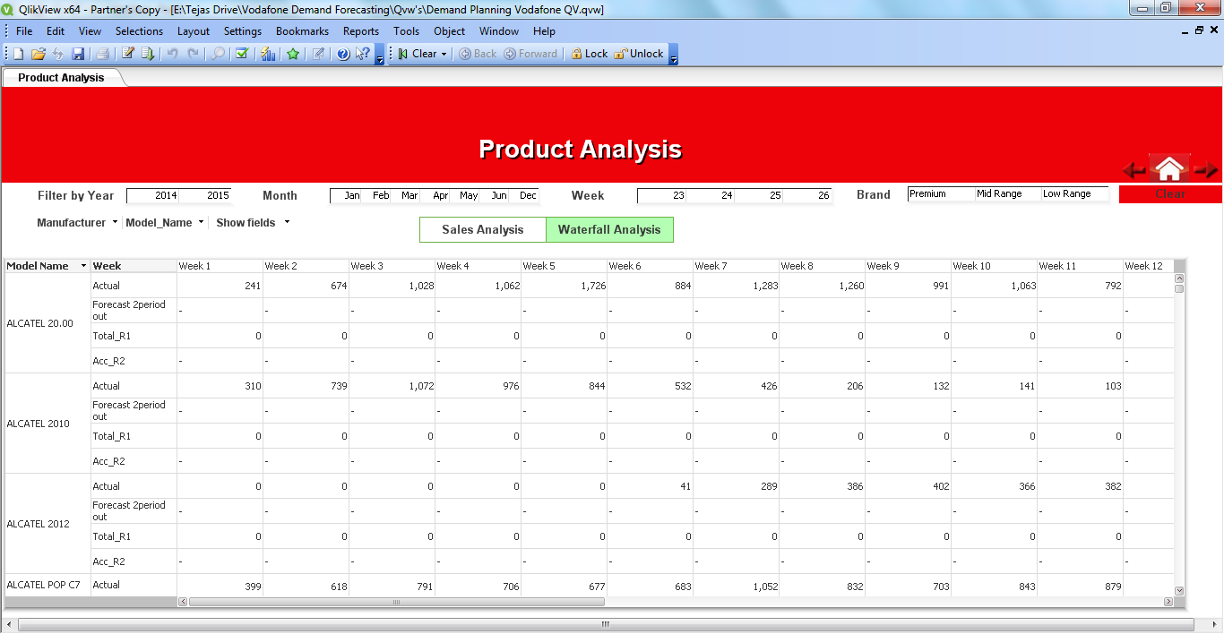Switch to Sales Analysis view

coord(482,230)
